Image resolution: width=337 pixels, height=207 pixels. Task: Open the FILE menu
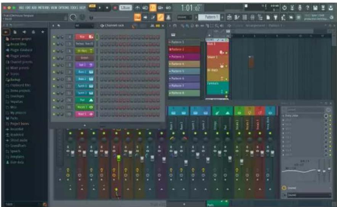(21, 8)
